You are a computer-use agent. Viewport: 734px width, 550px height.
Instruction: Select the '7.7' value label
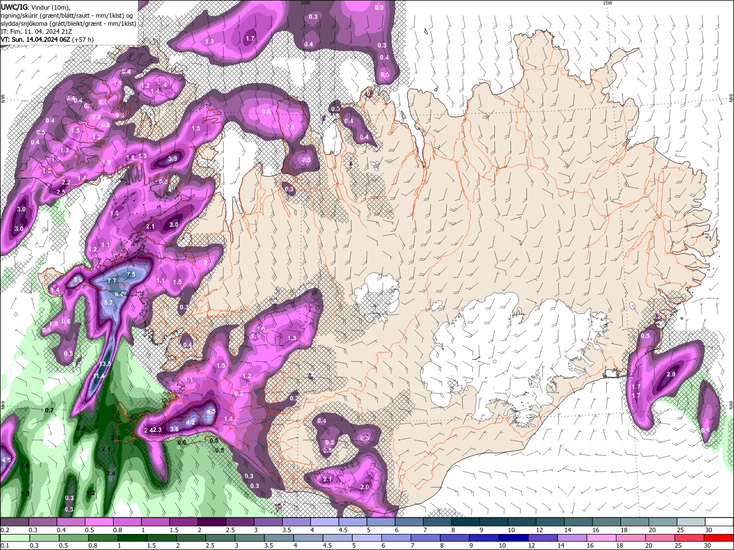(112, 280)
